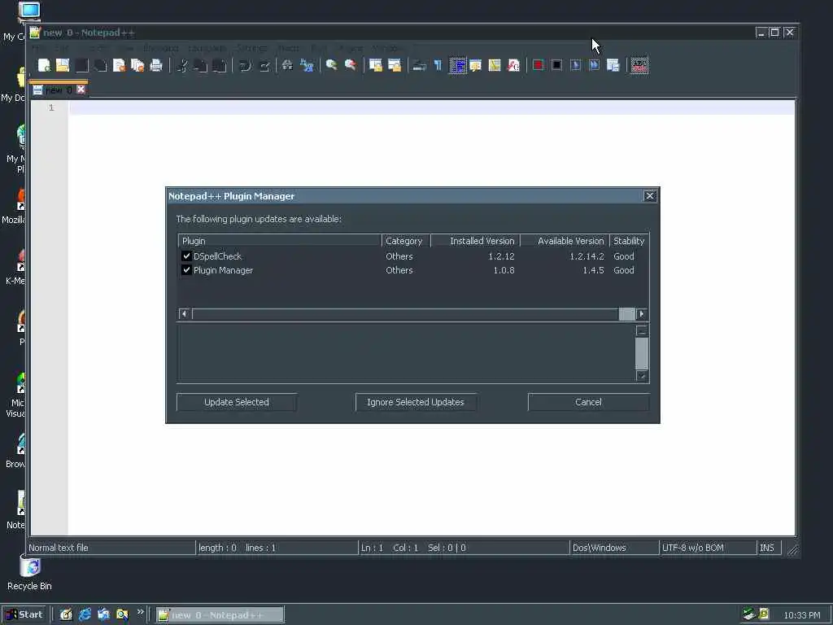Viewport: 833px width, 625px height.
Task: Create a new file with the New toolbar icon
Action: 44,65
